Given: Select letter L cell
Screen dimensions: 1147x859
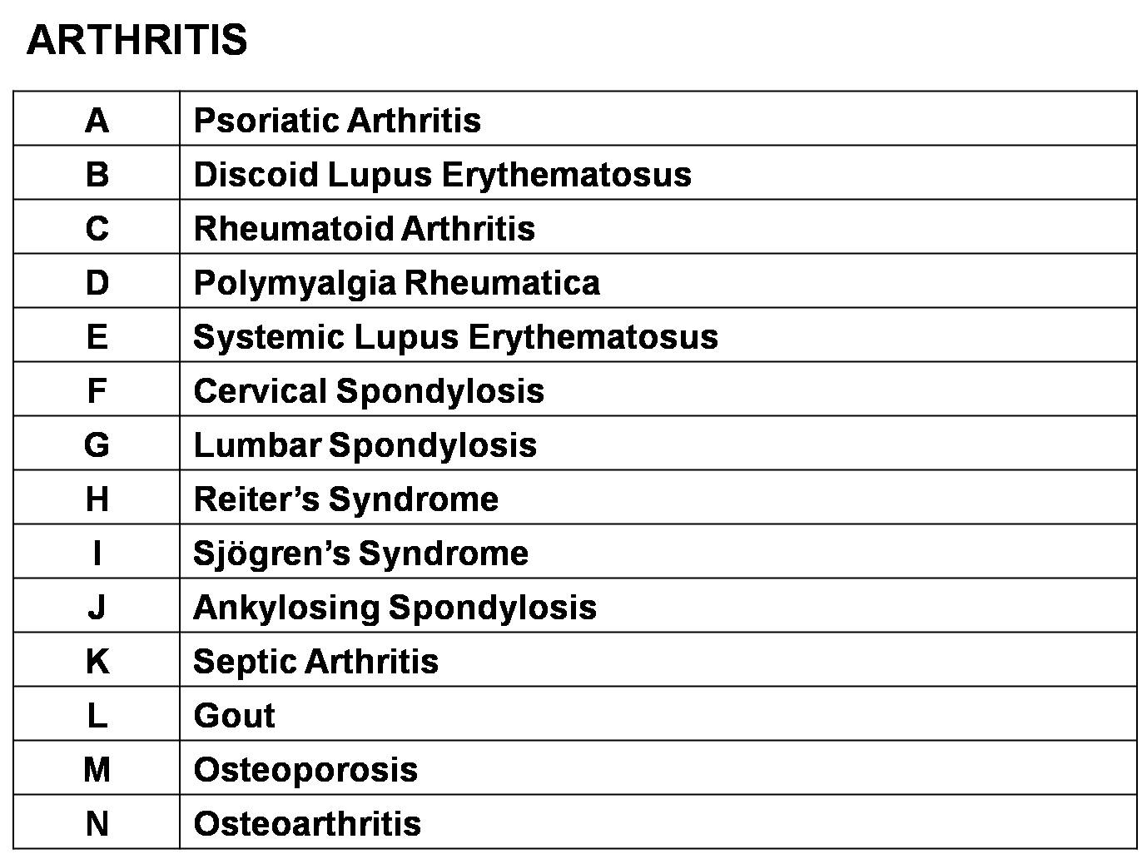Looking at the screenshot, I should (x=97, y=715).
